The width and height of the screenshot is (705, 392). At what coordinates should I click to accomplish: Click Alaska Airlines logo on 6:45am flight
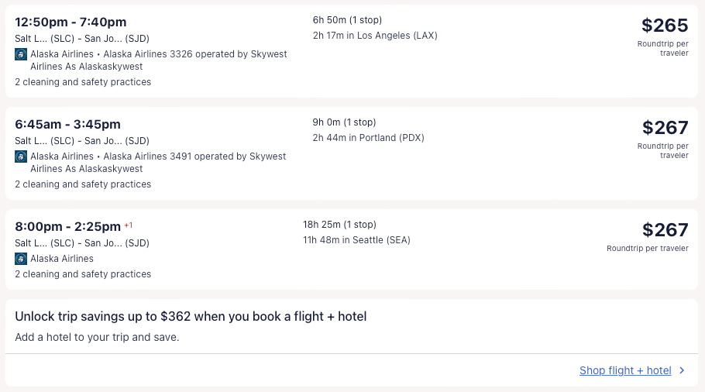coord(21,156)
